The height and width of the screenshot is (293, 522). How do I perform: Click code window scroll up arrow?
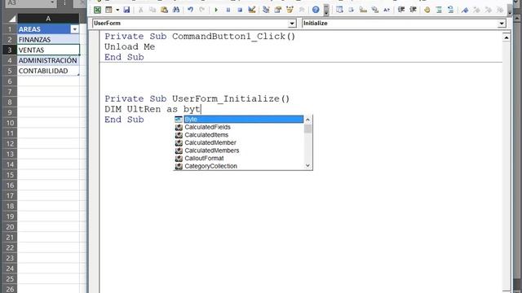coord(507,37)
